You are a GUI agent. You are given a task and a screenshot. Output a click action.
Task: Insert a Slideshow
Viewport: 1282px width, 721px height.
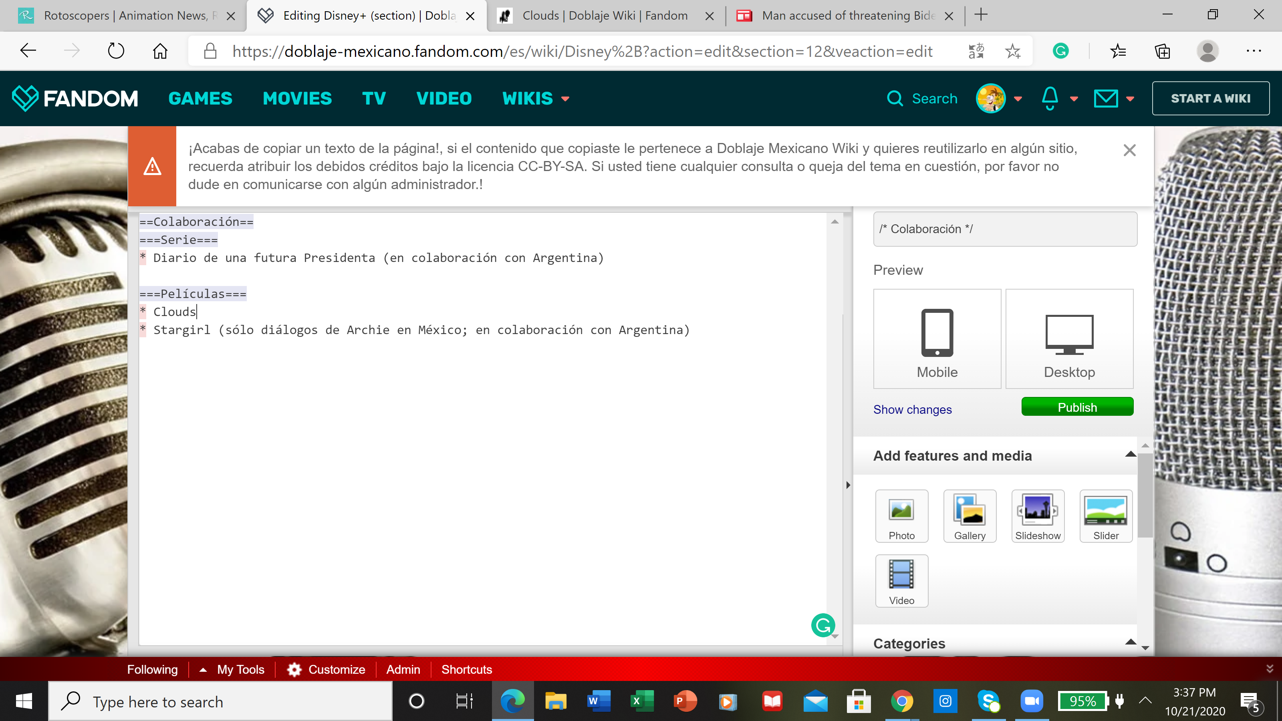click(1038, 516)
